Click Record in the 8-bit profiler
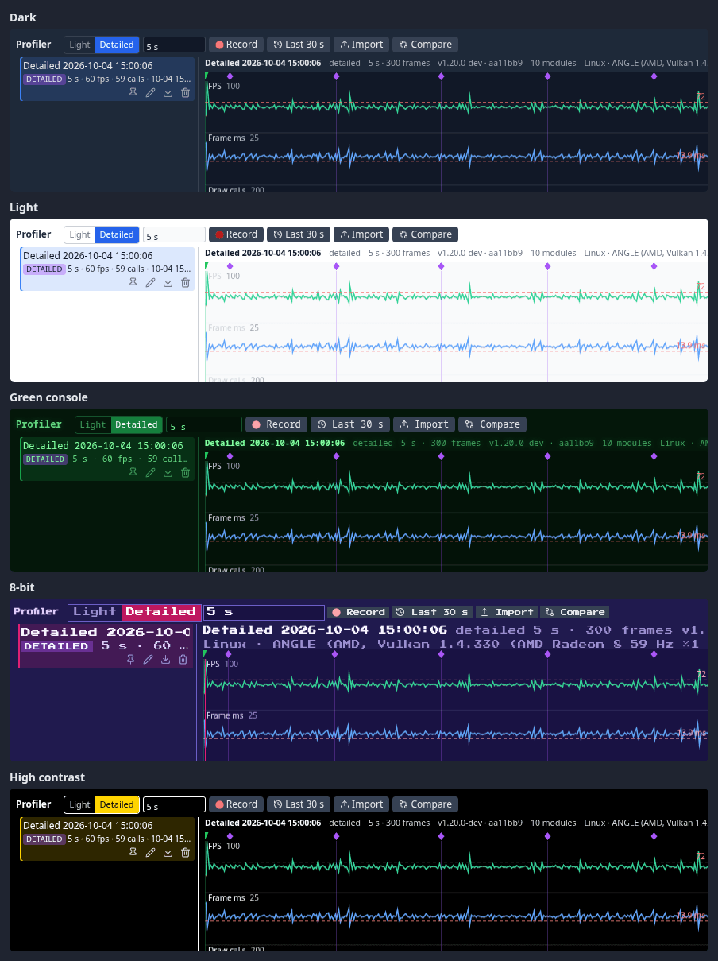The height and width of the screenshot is (961, 718). [x=358, y=612]
